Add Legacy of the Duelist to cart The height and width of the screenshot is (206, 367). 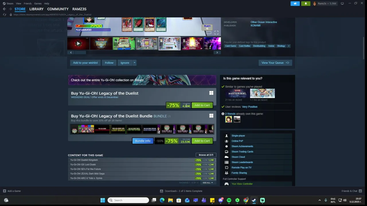click(202, 105)
